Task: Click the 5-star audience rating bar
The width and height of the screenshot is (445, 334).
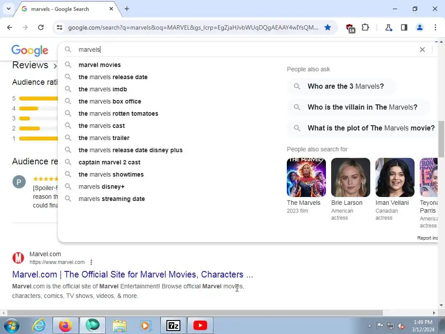Action: tap(38, 99)
